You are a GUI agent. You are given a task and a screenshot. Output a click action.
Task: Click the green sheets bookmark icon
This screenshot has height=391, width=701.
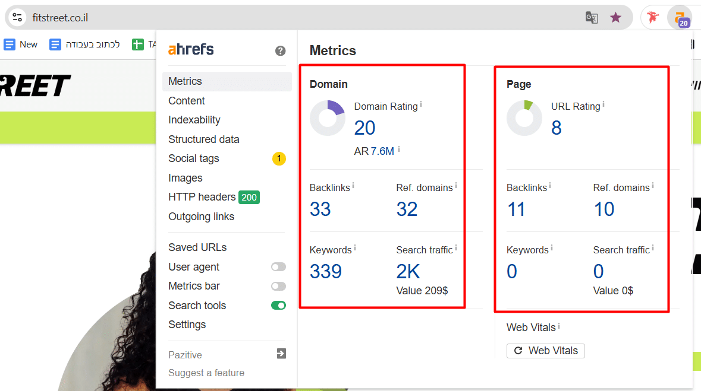click(x=138, y=44)
